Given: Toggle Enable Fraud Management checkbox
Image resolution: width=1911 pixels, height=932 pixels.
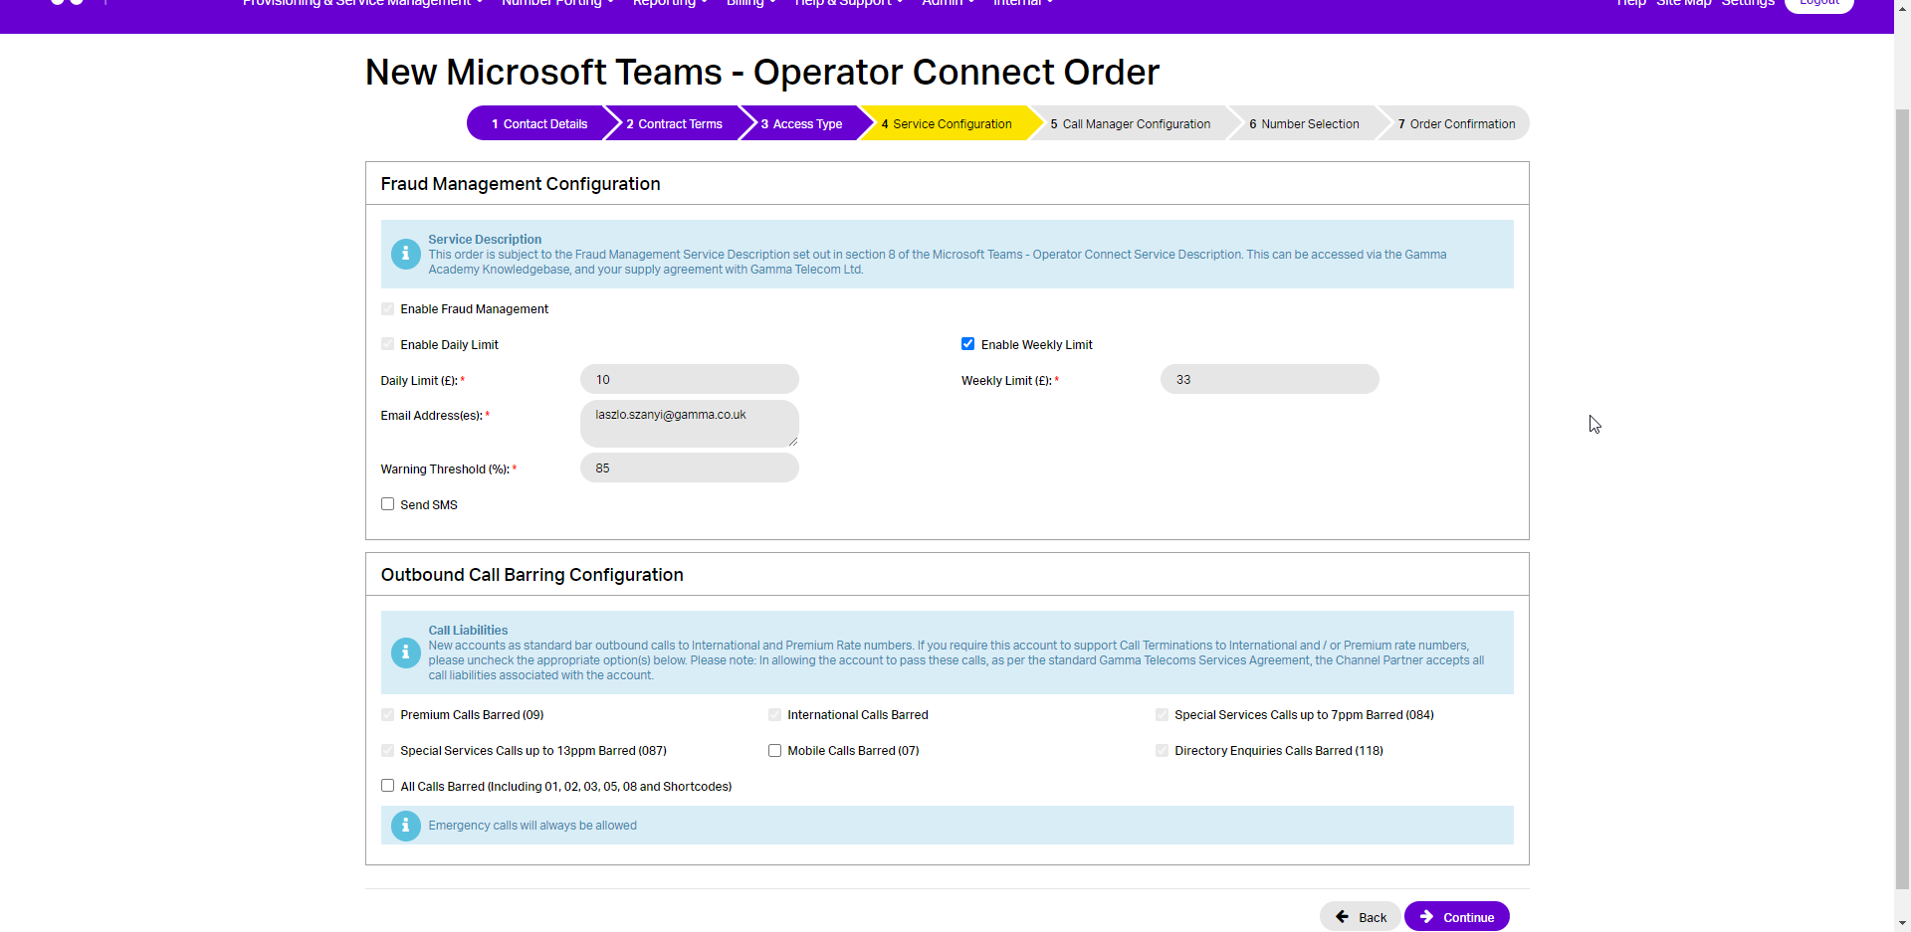Looking at the screenshot, I should [387, 308].
